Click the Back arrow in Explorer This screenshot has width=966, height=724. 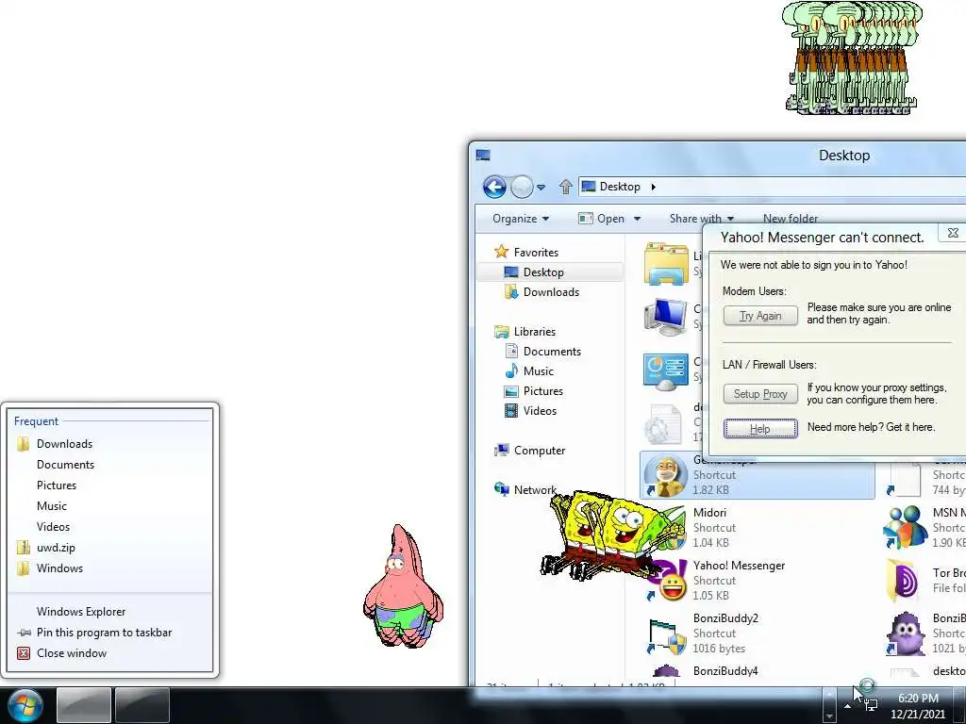tap(494, 187)
